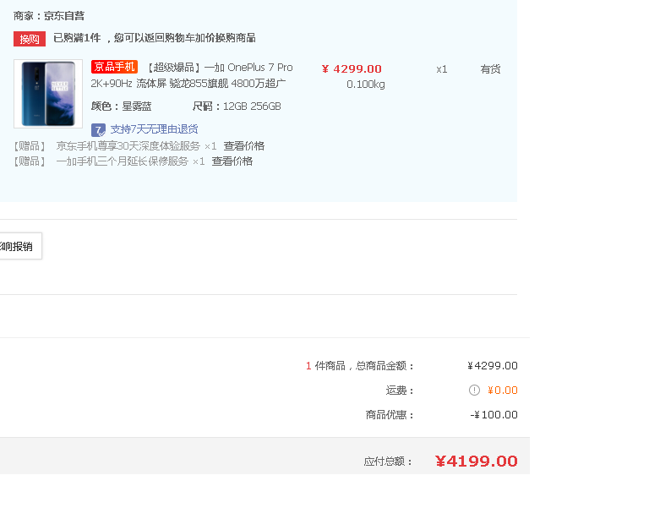649x519 pixels.
Task: Open 支持7天无理由退货 link
Action: [x=154, y=129]
